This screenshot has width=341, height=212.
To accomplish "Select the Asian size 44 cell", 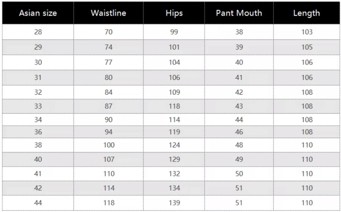I will point(38,203).
